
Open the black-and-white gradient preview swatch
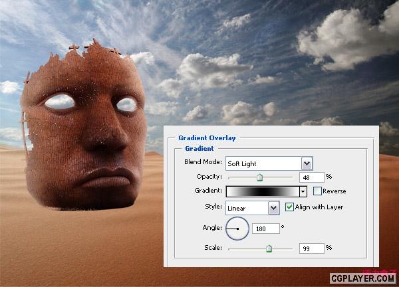[x=263, y=191]
